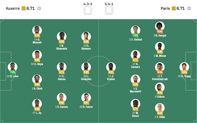
Task: Click Otávio player avatar
Action: [160, 88]
